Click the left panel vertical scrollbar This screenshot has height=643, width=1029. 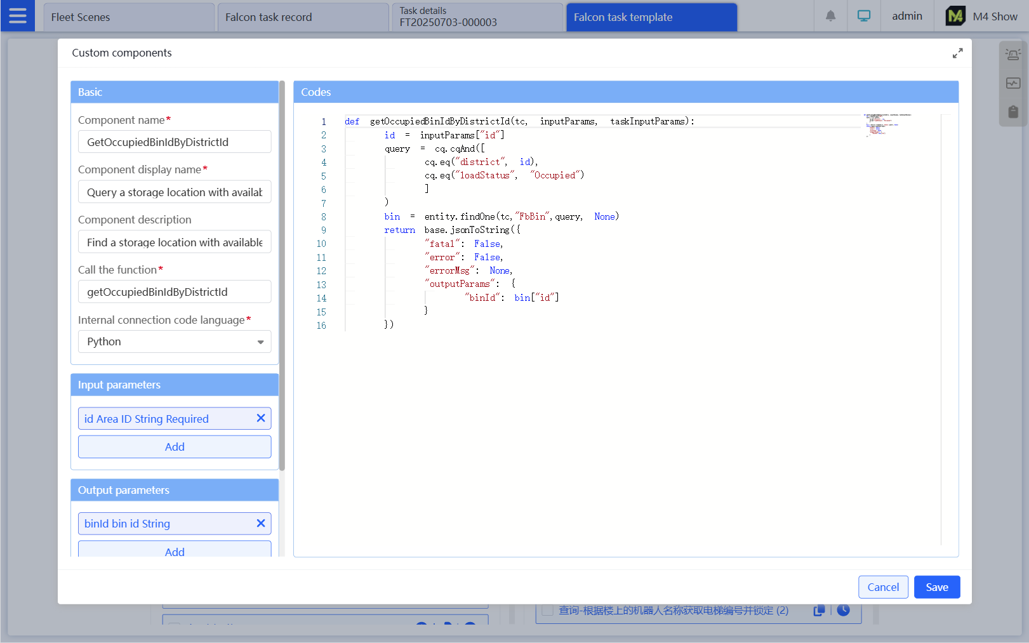coord(282,276)
